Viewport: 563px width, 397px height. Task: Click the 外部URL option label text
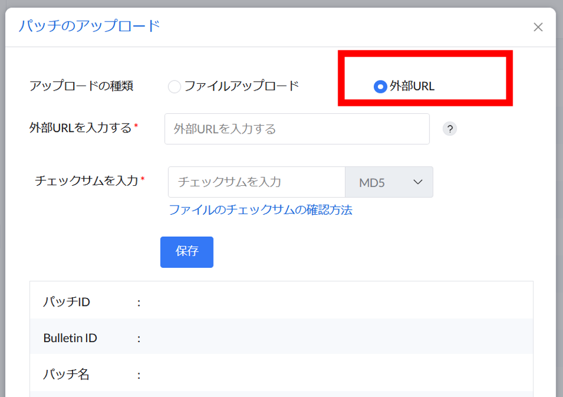click(x=412, y=87)
